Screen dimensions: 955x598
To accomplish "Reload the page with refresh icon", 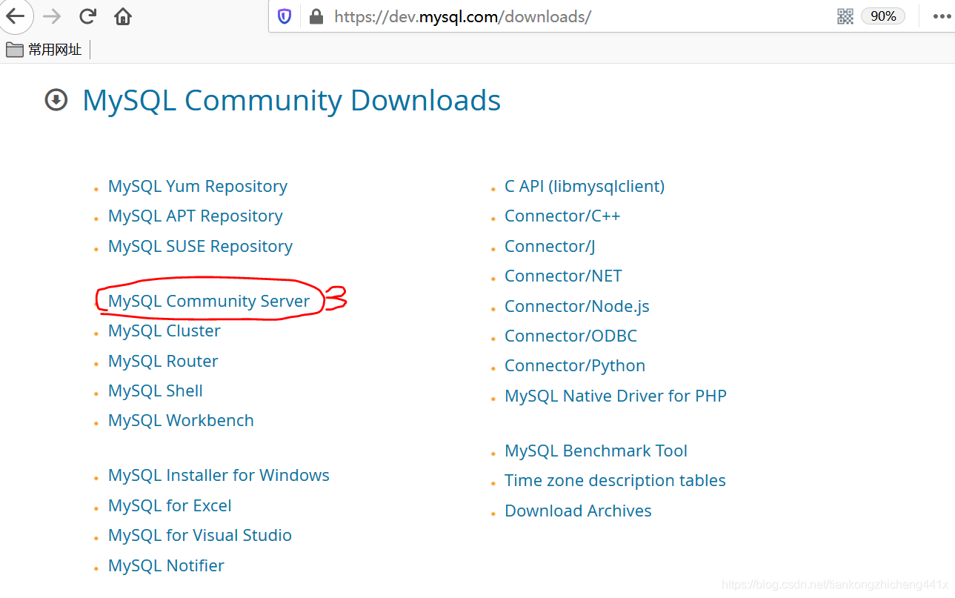I will (x=87, y=16).
